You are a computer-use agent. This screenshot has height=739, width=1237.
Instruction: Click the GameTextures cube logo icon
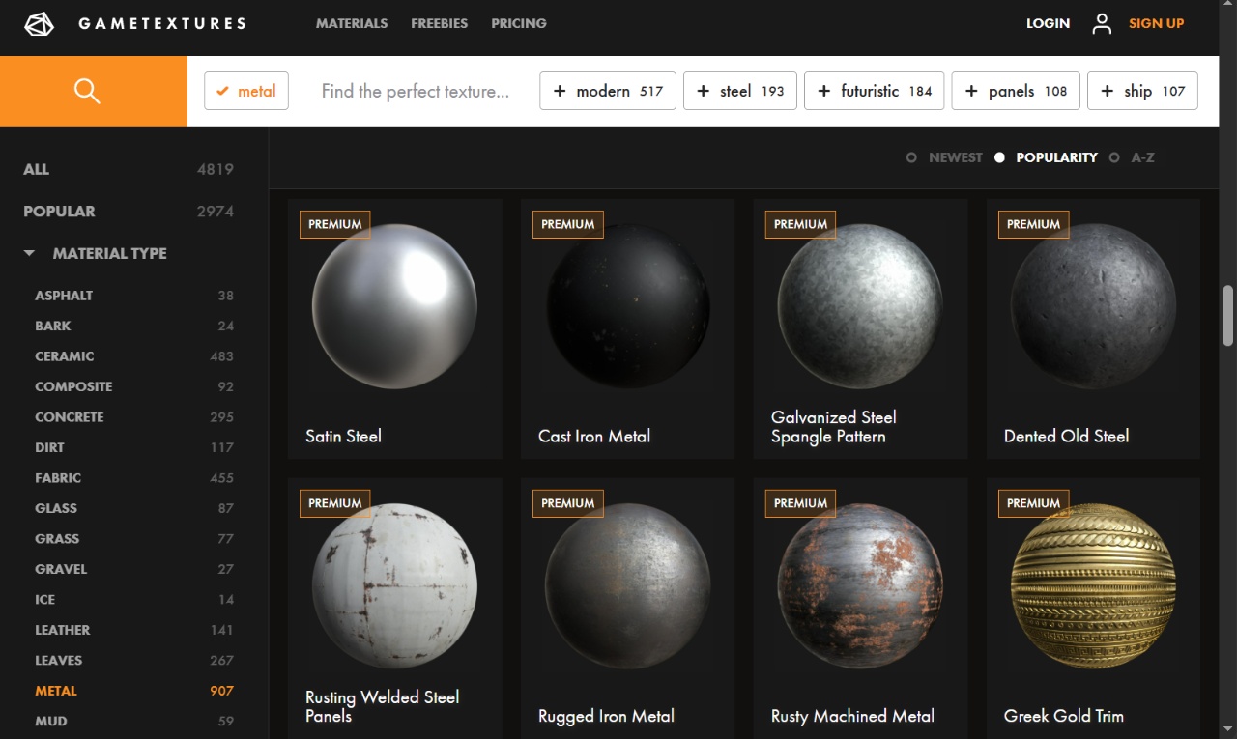(x=39, y=23)
